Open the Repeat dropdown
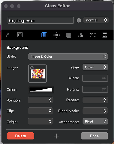The image size is (114, 144). [95, 100]
